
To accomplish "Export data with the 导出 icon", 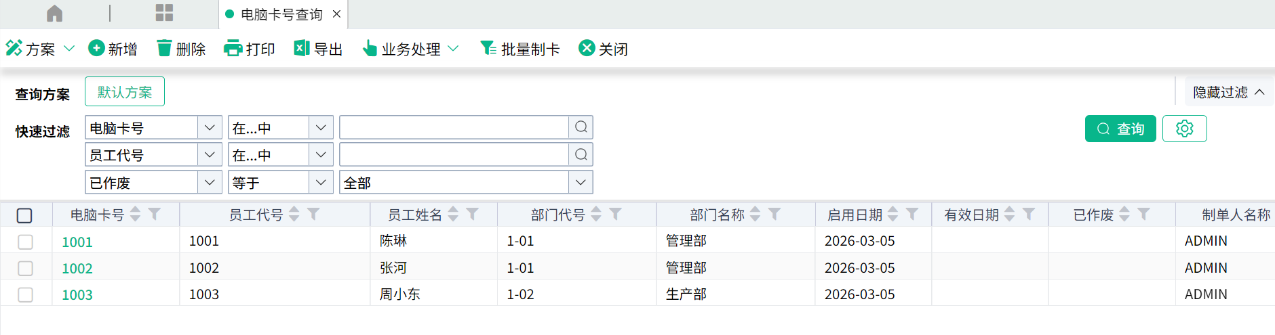I will tap(301, 48).
